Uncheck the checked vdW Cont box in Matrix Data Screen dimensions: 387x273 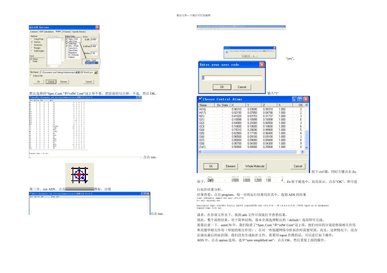coord(67,41)
